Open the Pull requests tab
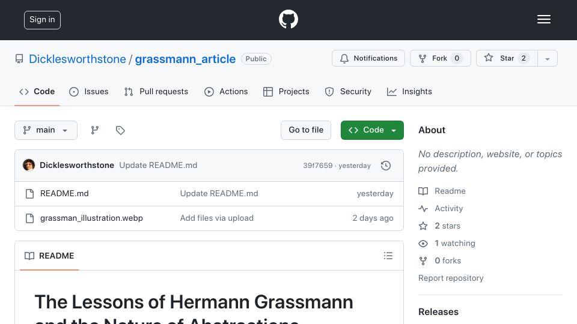 (x=156, y=91)
